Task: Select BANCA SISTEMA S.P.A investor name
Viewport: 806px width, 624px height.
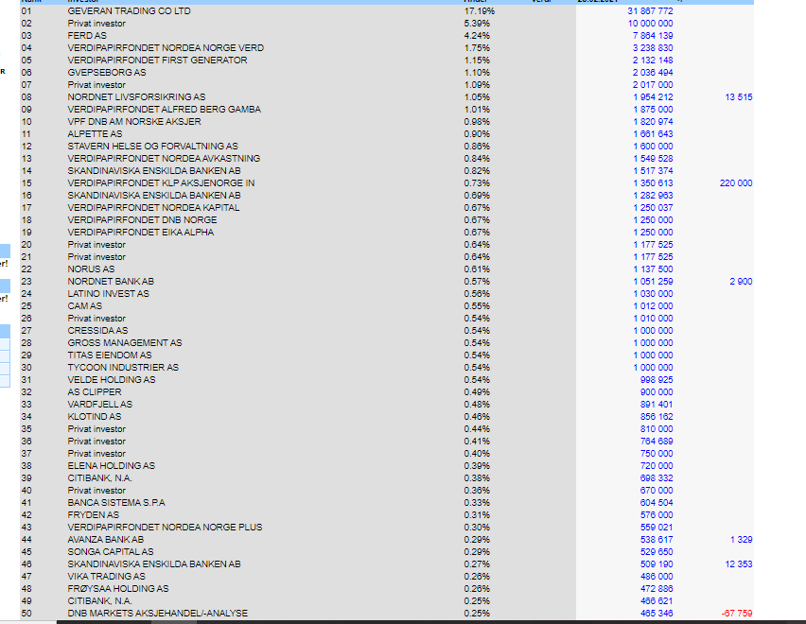Action: coord(116,504)
